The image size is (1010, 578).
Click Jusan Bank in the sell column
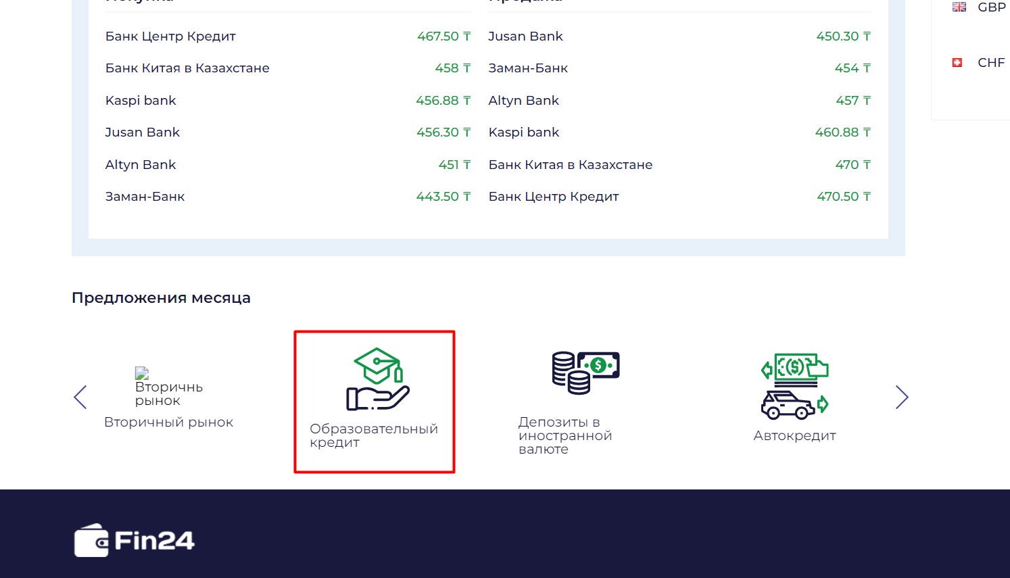(x=526, y=37)
